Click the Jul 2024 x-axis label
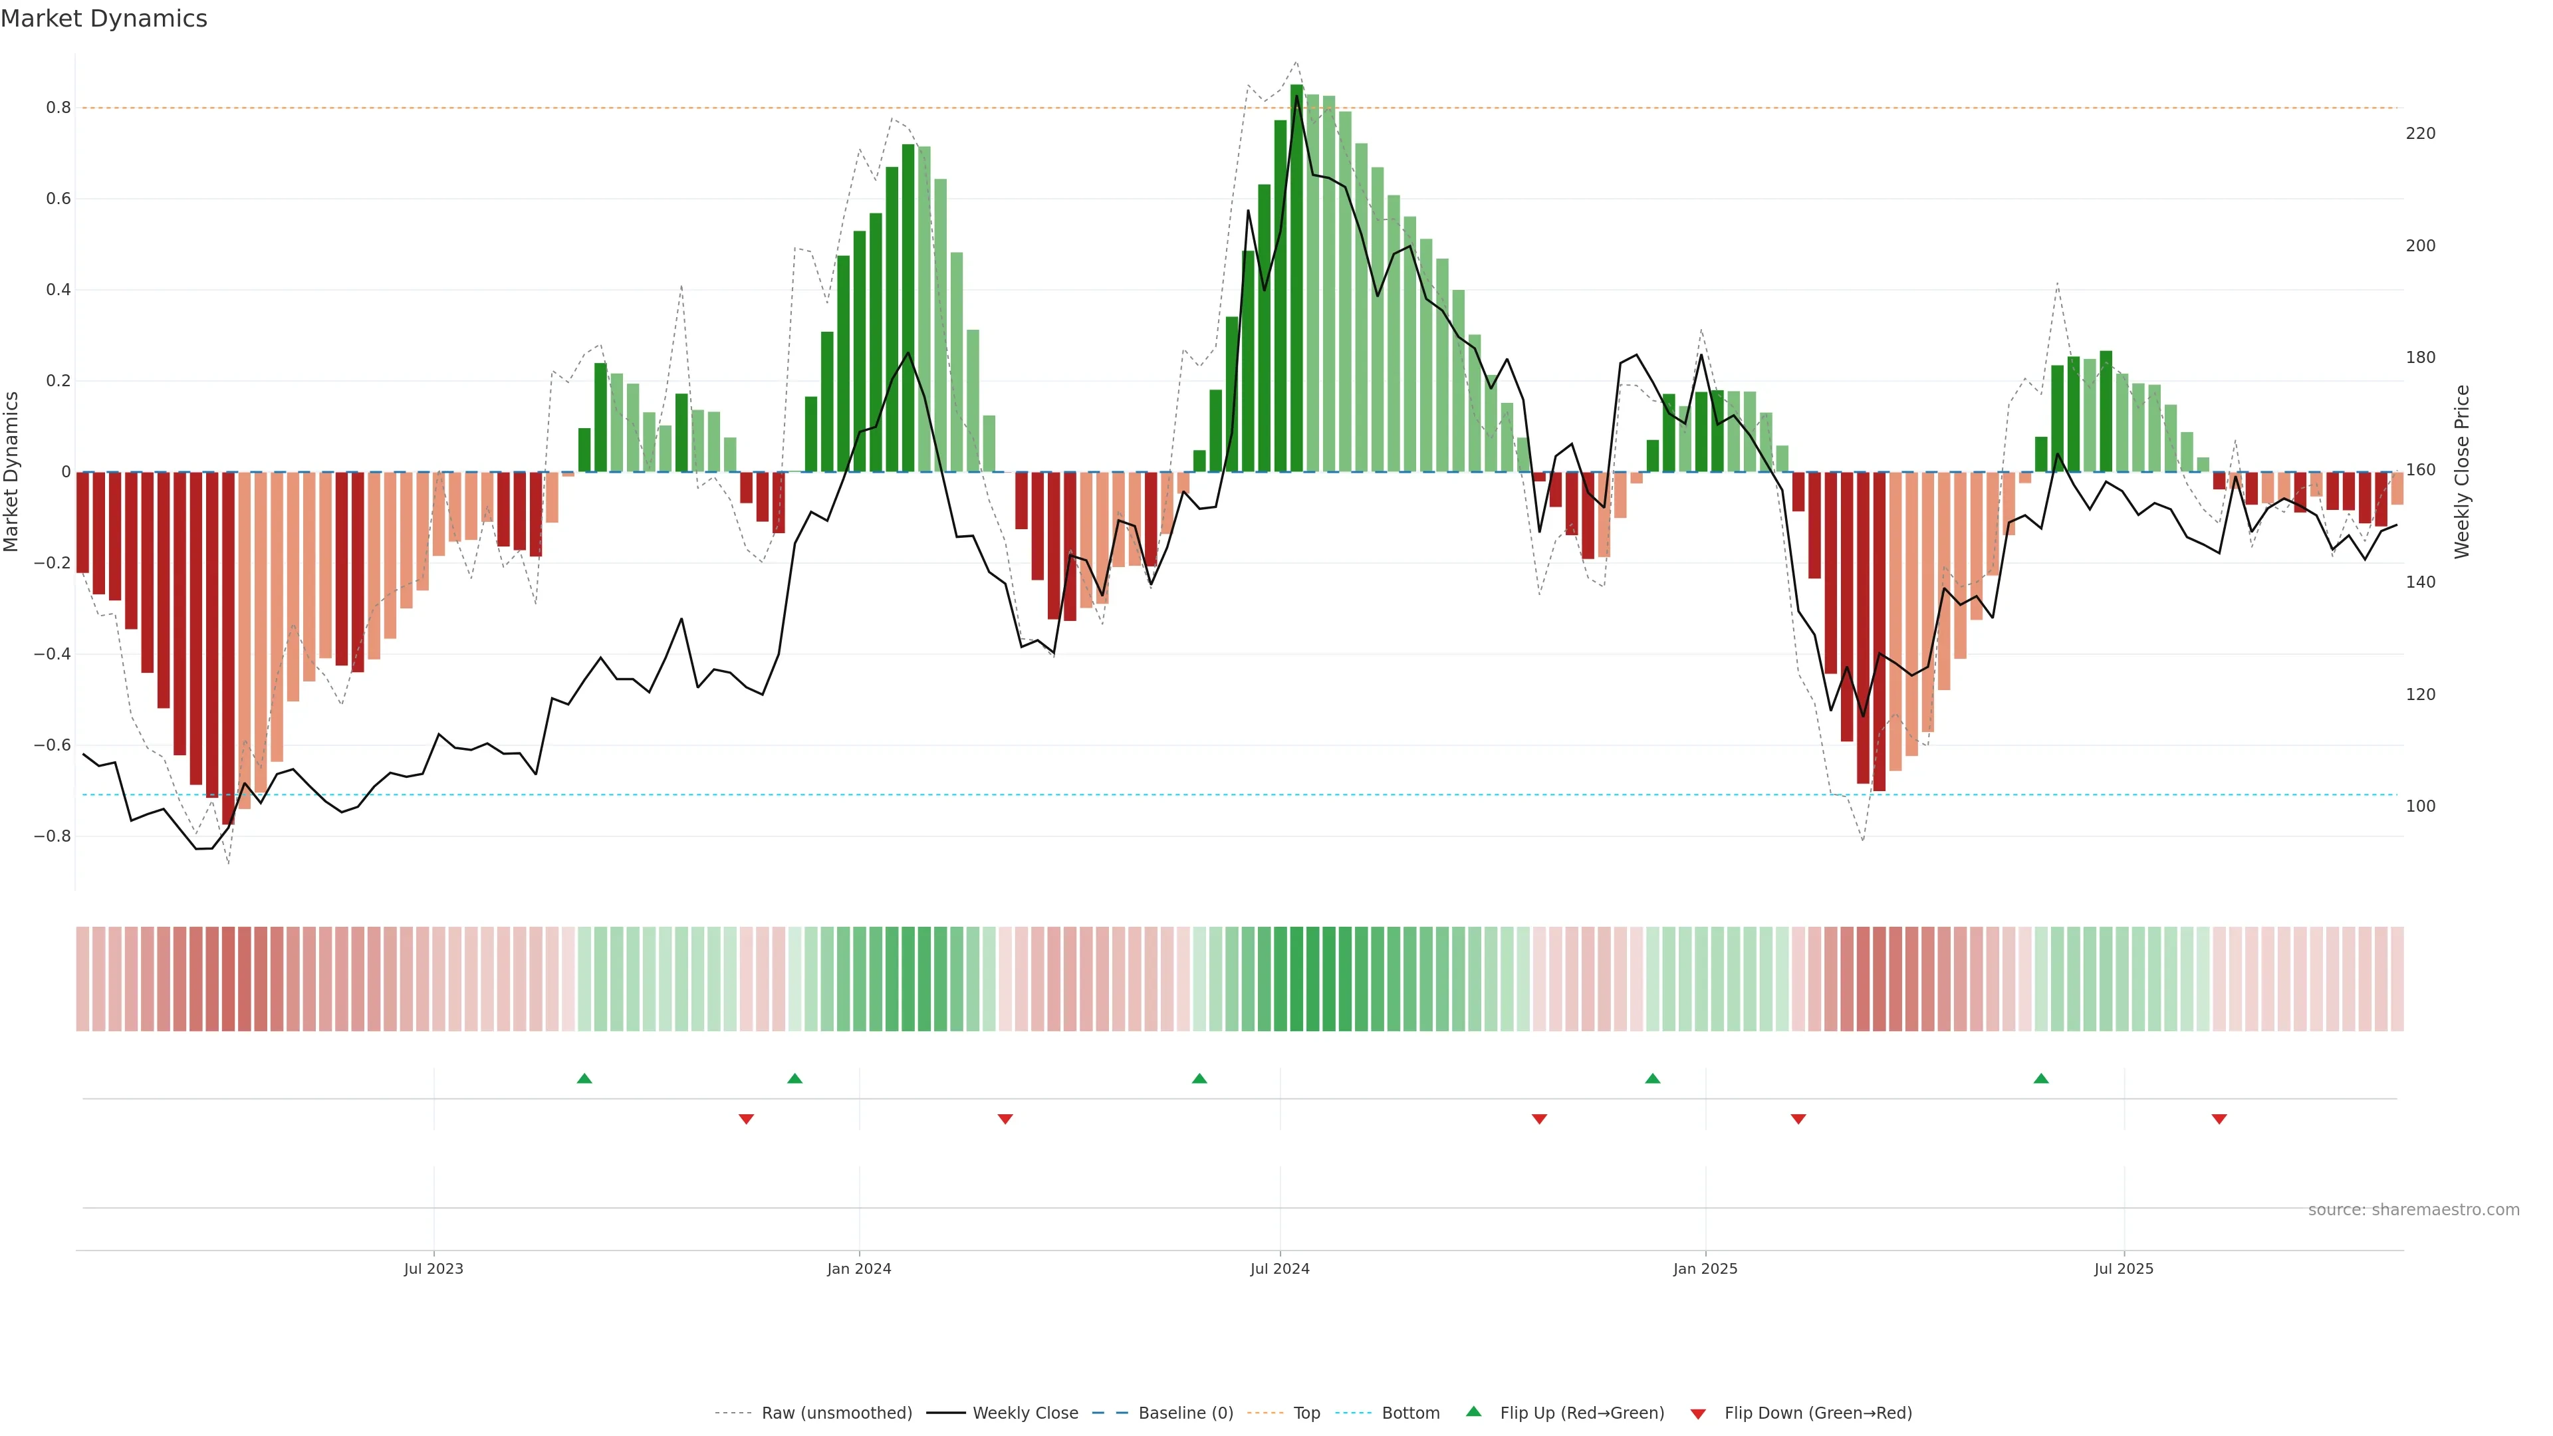This screenshot has height=1436, width=2553. coord(1279,1268)
